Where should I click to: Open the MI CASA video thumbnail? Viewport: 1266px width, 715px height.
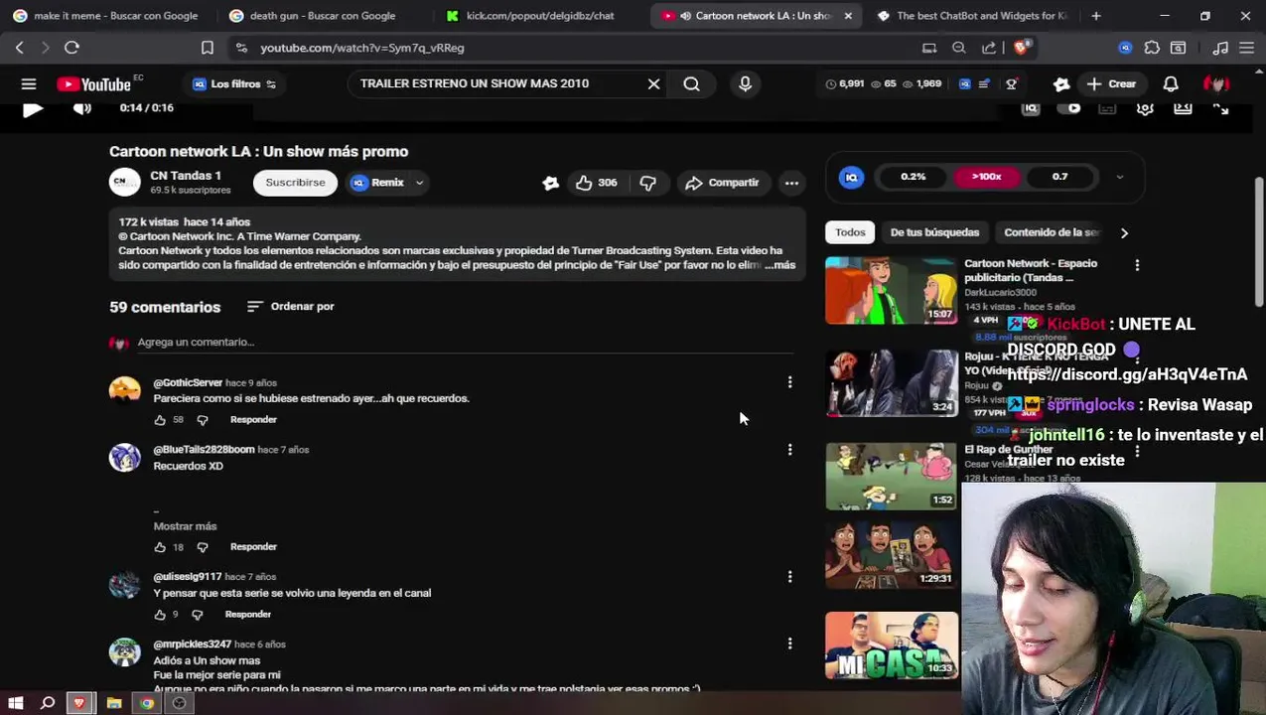tap(892, 645)
